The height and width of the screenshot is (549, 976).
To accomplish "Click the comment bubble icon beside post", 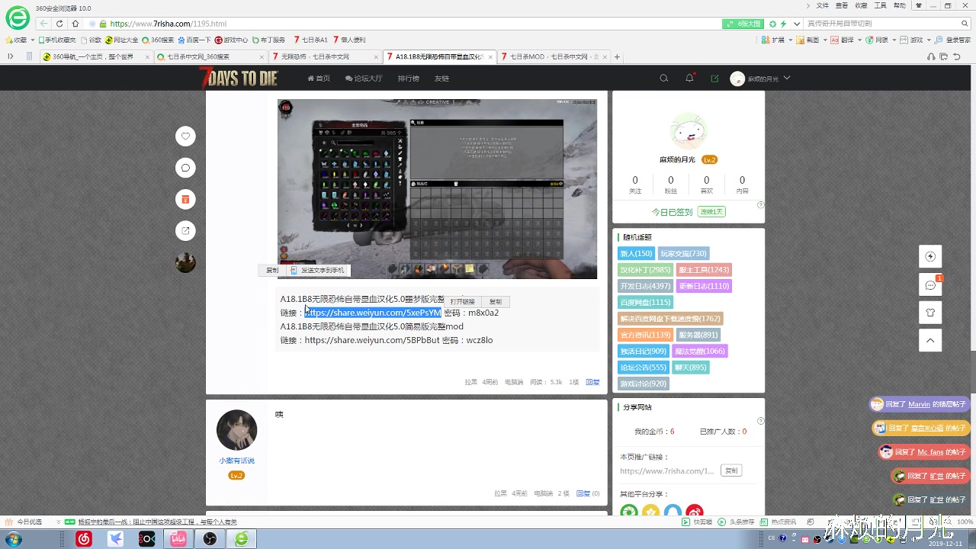I will click(185, 168).
